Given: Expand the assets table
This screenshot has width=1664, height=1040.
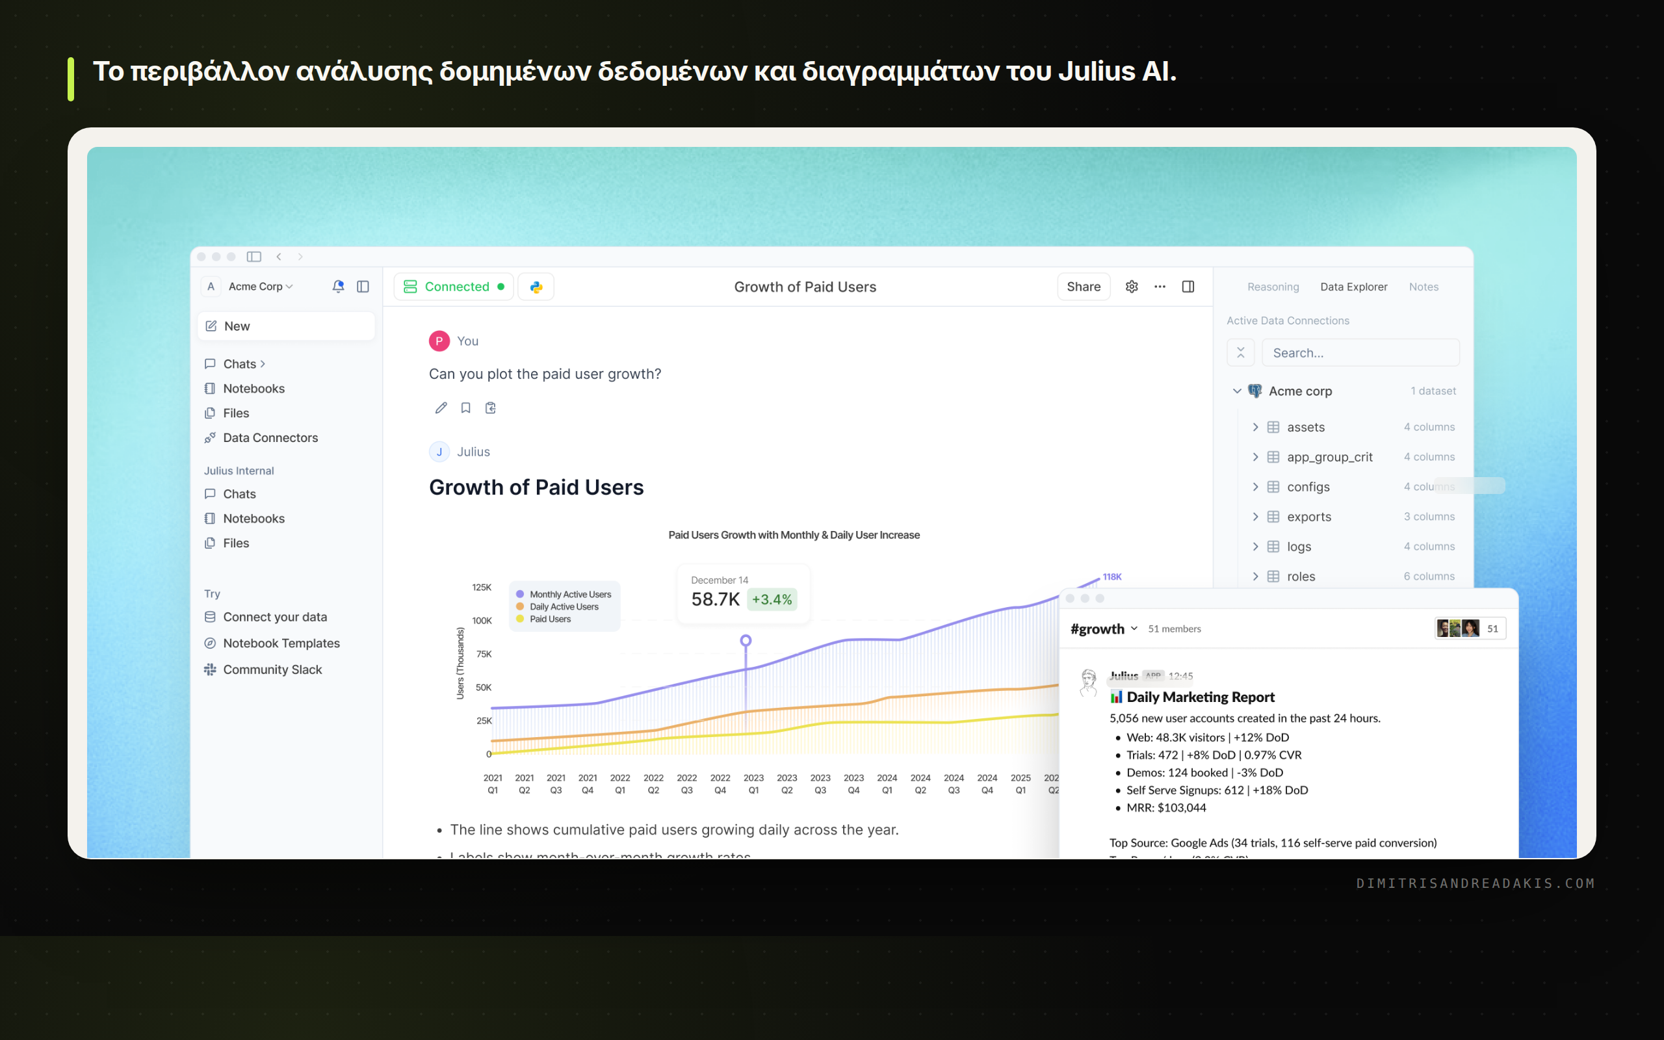Looking at the screenshot, I should tap(1255, 427).
